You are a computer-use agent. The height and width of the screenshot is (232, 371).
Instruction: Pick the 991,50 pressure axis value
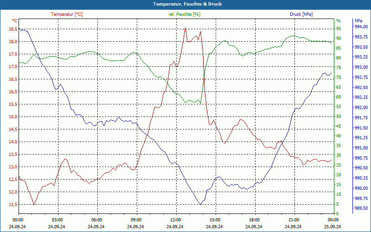click(361, 128)
